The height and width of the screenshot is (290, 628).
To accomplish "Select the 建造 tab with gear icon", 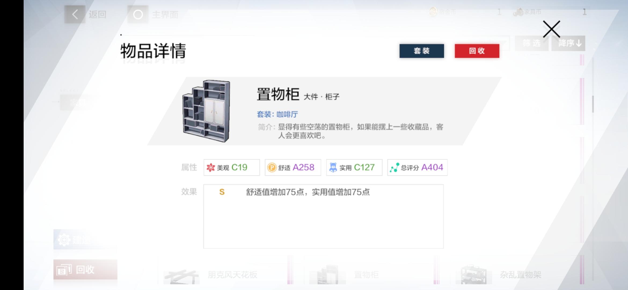I will coord(85,240).
